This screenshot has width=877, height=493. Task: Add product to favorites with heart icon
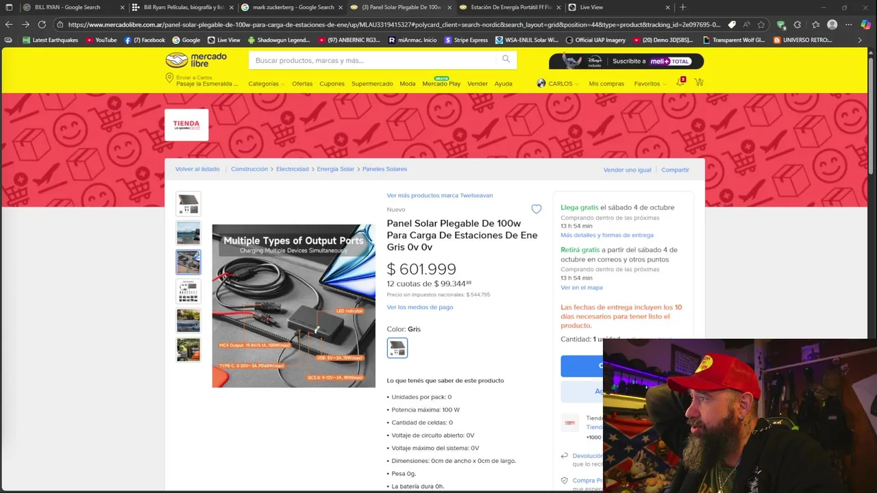click(x=536, y=209)
